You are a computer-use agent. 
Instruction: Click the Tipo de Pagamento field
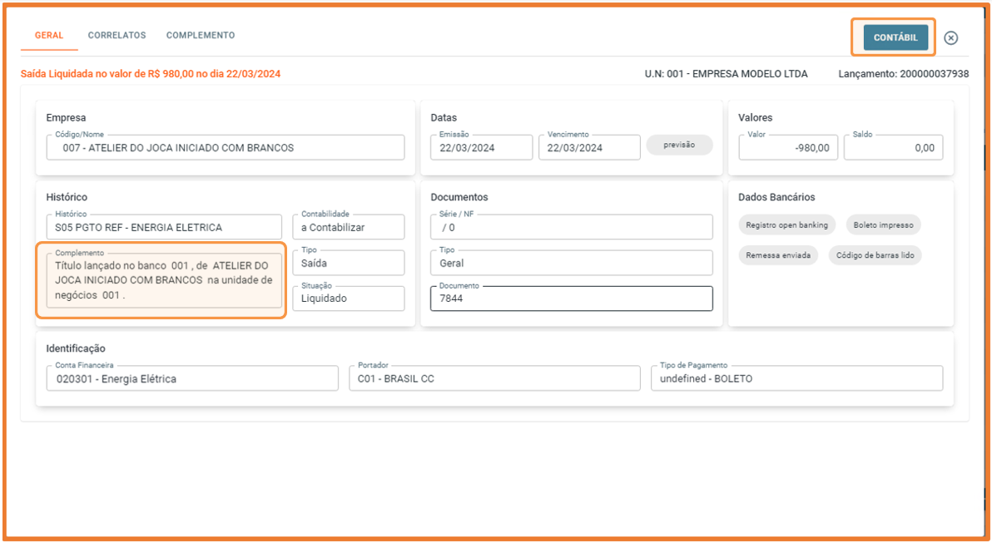point(796,378)
